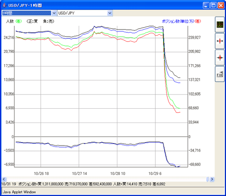
Task: Click the 24,216 left axis value
Action: [x=9, y=38]
